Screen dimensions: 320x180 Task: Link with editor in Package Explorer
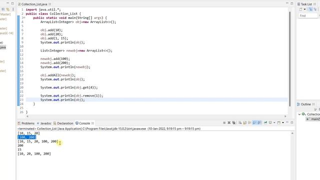8,9
